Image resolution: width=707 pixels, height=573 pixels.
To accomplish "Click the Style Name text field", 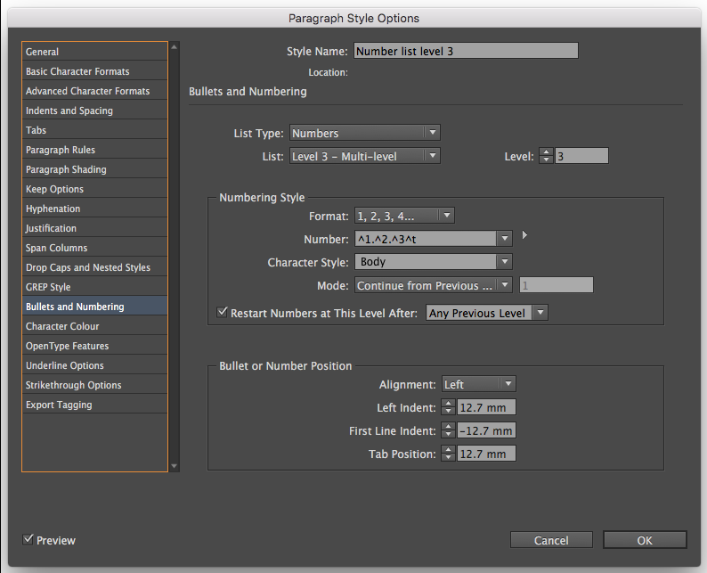I will pos(466,51).
